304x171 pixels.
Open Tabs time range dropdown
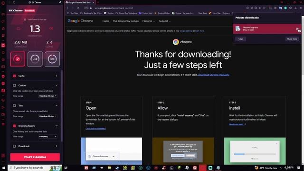pyautogui.click(x=47, y=116)
